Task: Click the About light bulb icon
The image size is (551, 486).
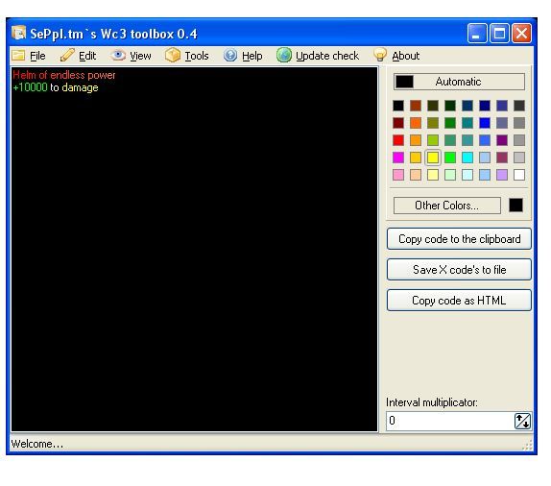Action: [380, 55]
